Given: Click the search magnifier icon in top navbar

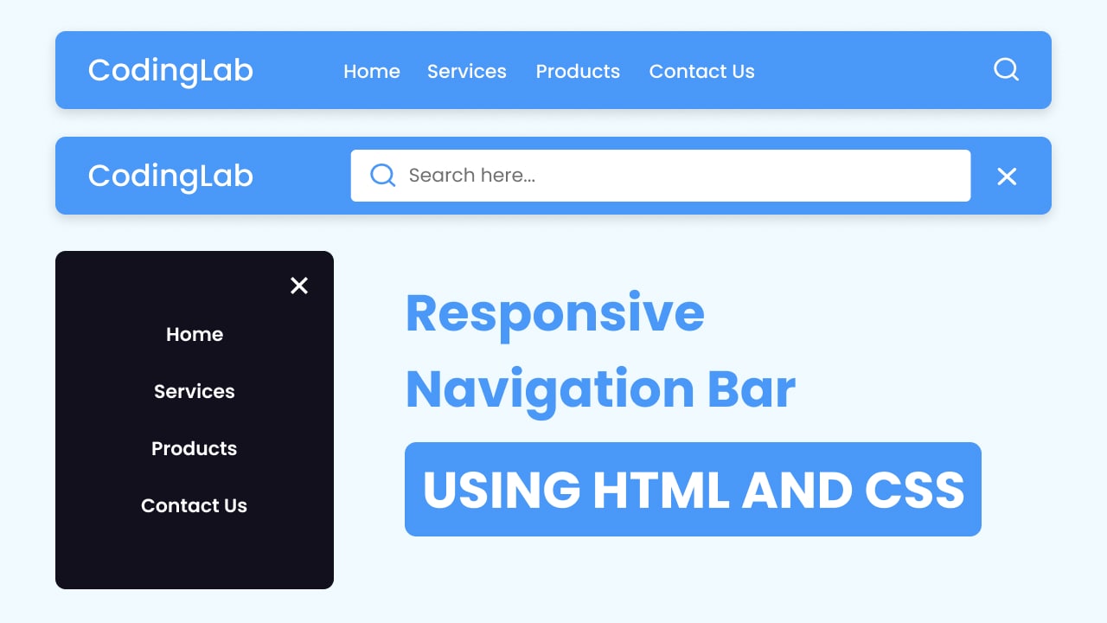Looking at the screenshot, I should (x=1005, y=69).
